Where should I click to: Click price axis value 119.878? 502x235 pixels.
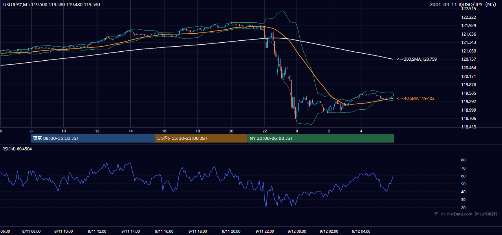469,85
